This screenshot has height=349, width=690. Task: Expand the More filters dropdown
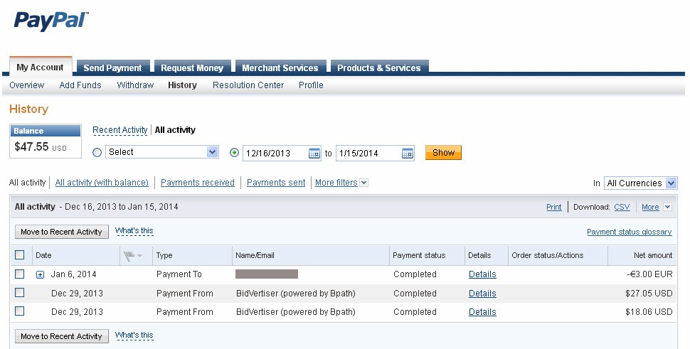pyautogui.click(x=363, y=183)
